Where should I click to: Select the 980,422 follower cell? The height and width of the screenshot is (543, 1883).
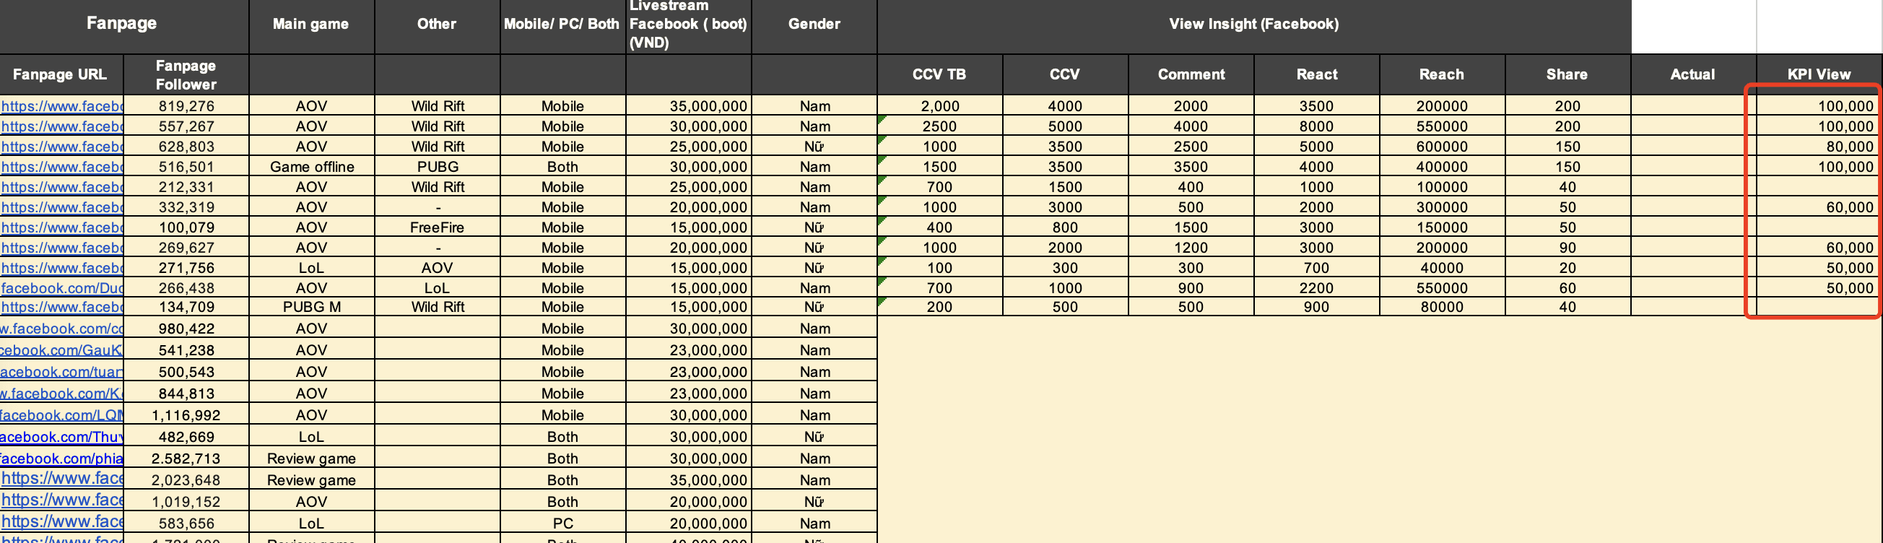[186, 329]
